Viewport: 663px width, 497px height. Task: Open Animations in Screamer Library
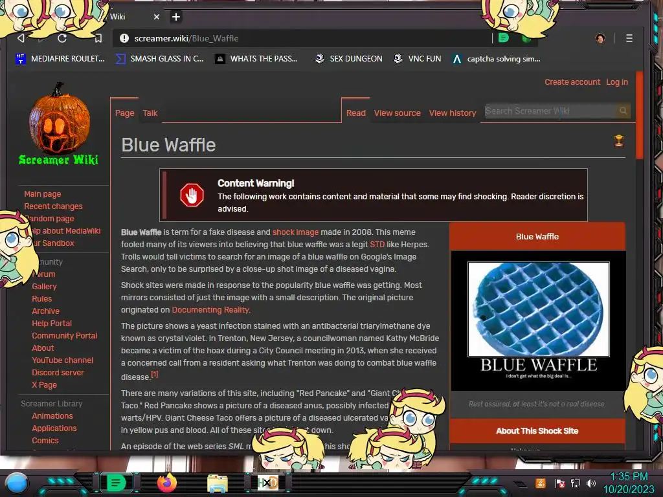(52, 416)
